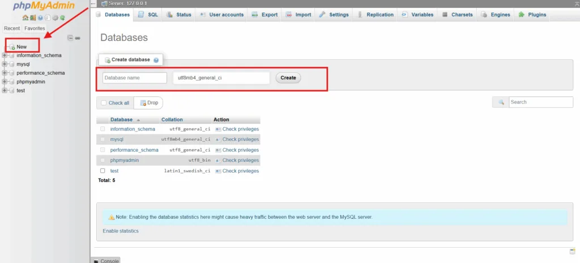Click the database icon beside phpmyadmin in tree

(x=11, y=82)
